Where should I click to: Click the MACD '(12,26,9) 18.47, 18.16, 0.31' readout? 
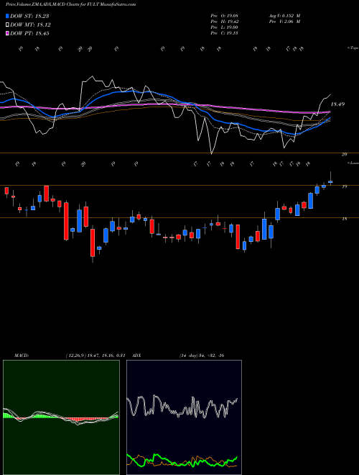point(95,356)
